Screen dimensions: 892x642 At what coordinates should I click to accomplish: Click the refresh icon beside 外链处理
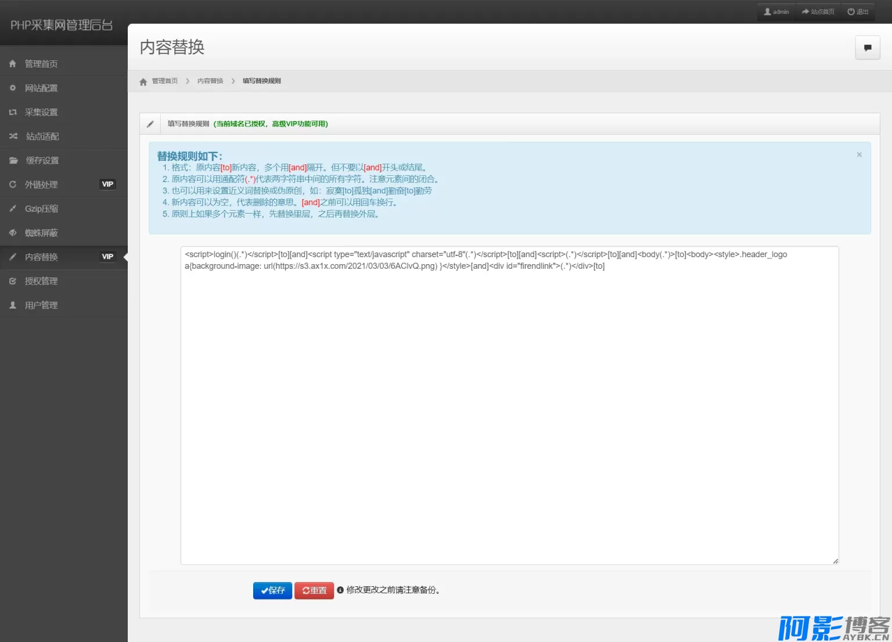click(13, 185)
